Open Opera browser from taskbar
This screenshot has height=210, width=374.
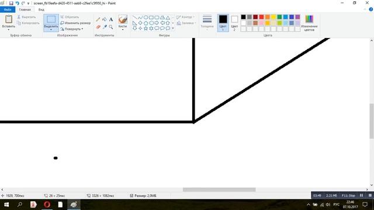(47, 205)
